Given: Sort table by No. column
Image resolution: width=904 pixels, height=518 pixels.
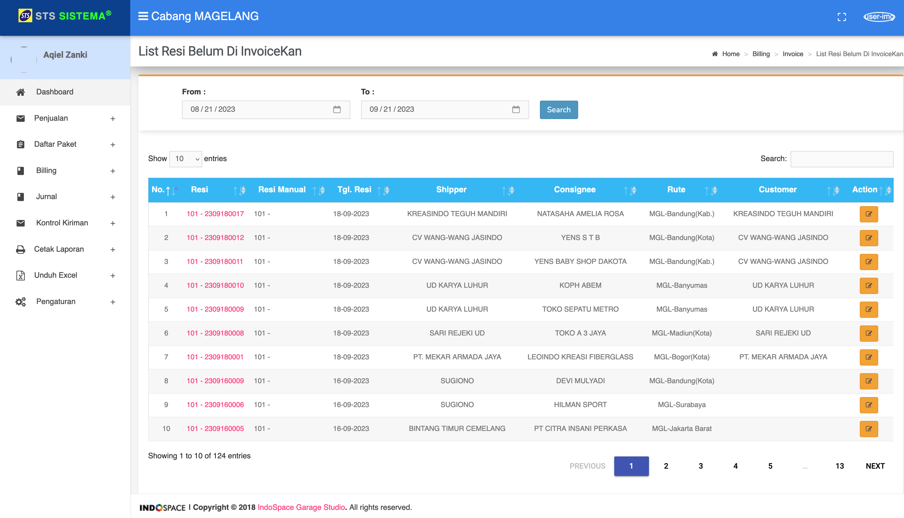Looking at the screenshot, I should (165, 190).
